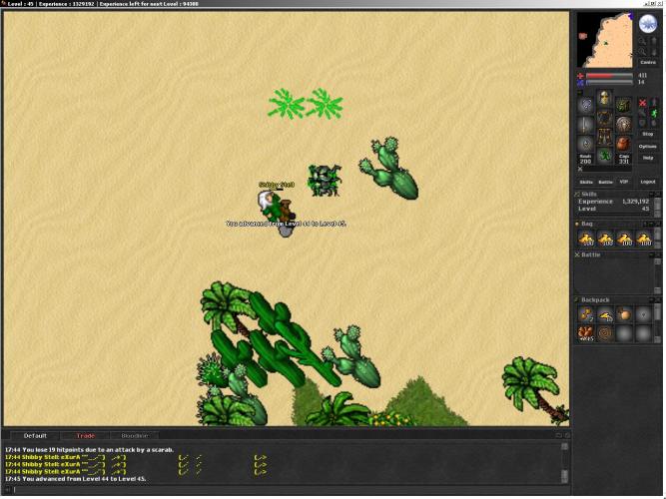666x499 pixels.
Task: Open the Options button
Action: [x=648, y=146]
